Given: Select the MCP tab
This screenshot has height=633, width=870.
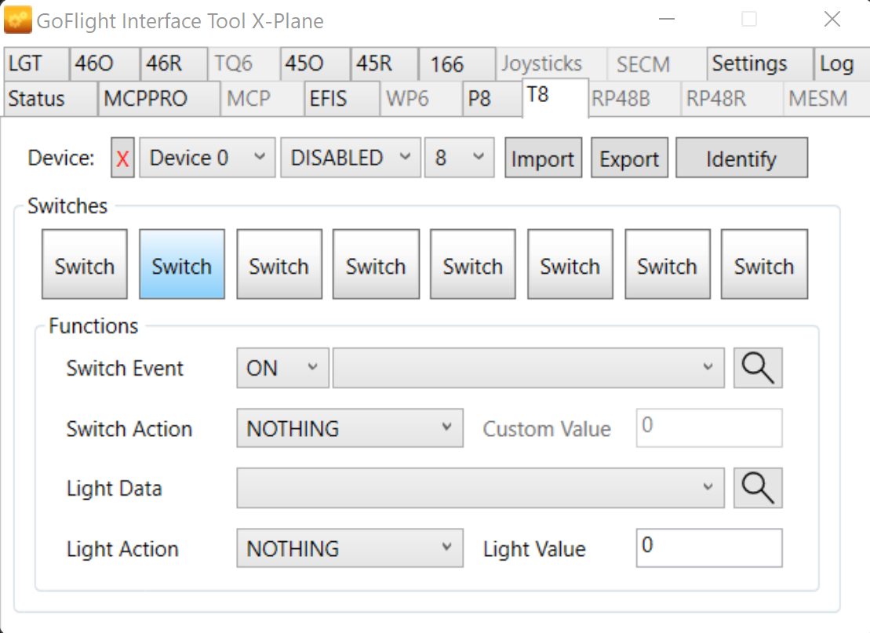Looking at the screenshot, I should (x=263, y=99).
